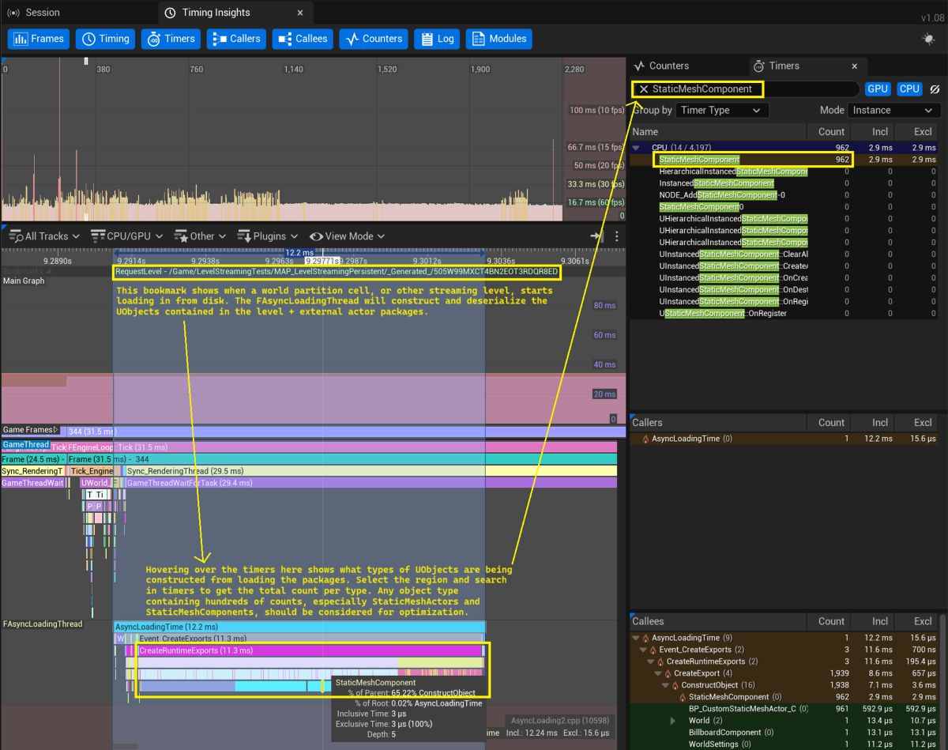
Task: Click the Log toolbar icon
Action: pos(436,39)
